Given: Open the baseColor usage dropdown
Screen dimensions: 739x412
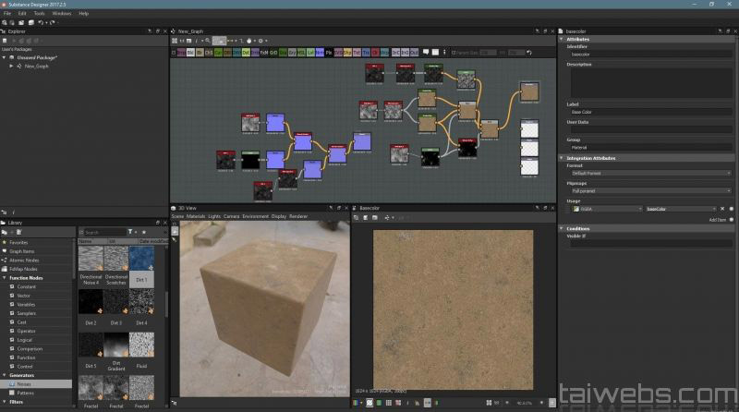Looking at the screenshot, I should (681, 209).
